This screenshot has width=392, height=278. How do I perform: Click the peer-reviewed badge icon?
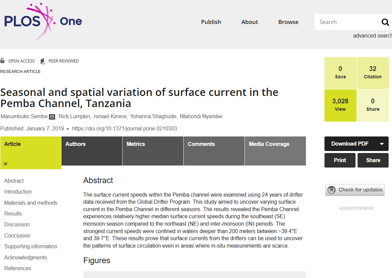(43, 61)
